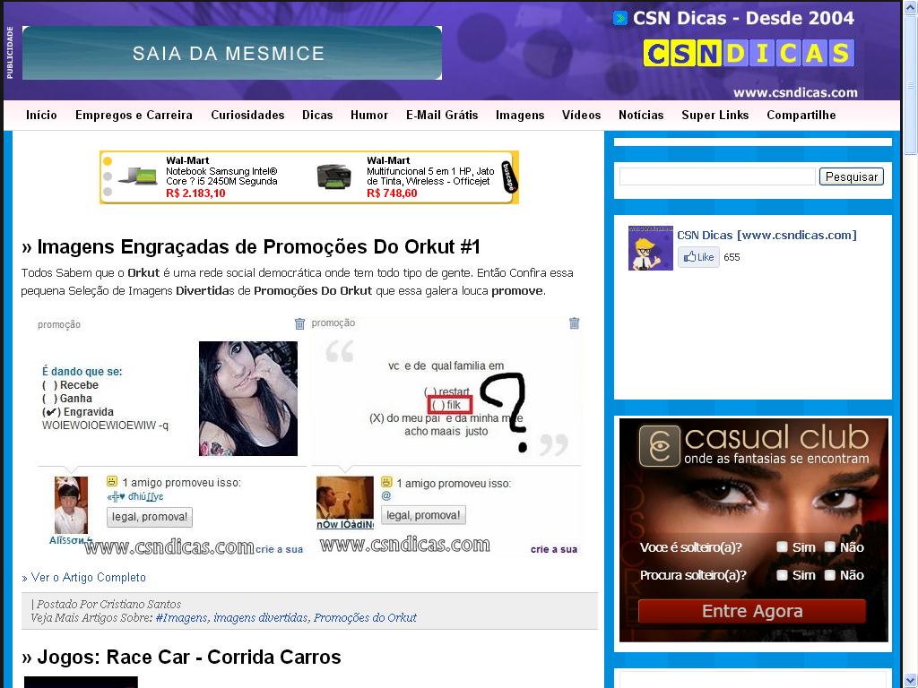Click the first 'crie a sua' link
The height and width of the screenshot is (688, 918).
[x=280, y=549]
